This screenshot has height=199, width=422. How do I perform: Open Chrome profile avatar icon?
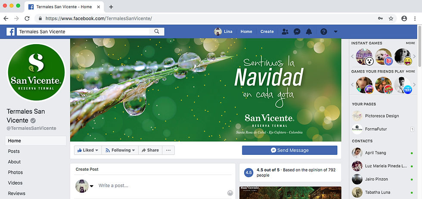[x=404, y=18]
